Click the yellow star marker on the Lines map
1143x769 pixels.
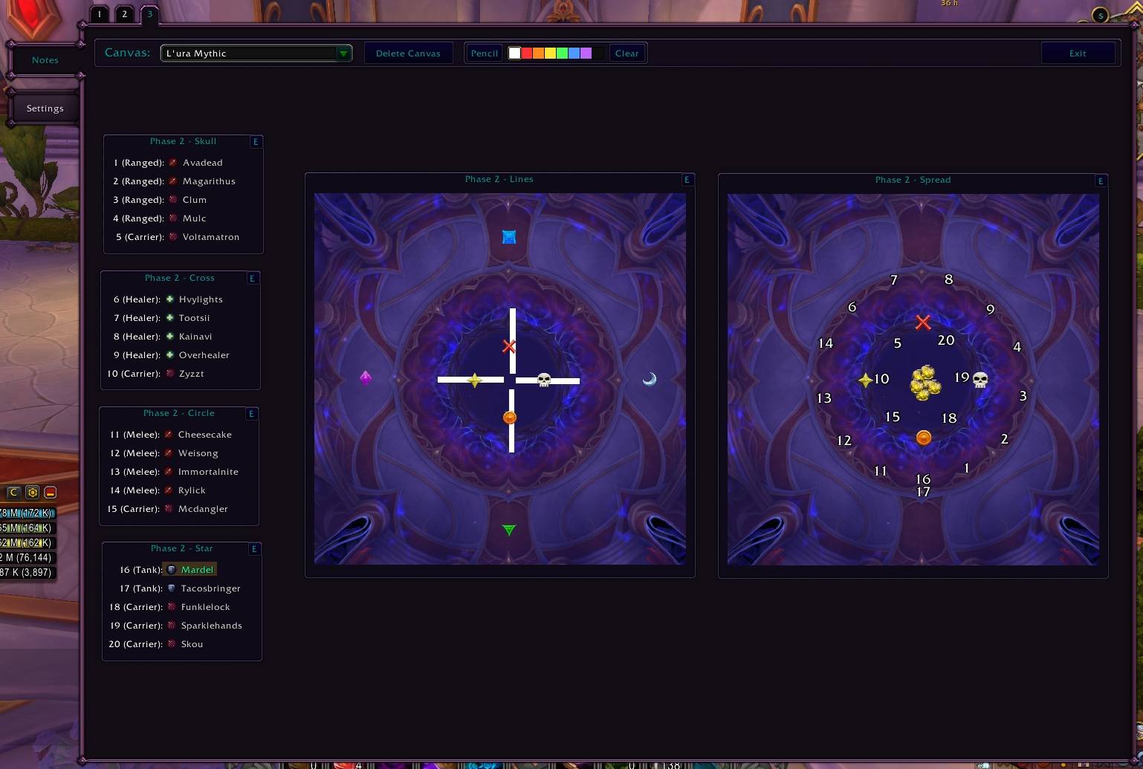[x=475, y=380]
